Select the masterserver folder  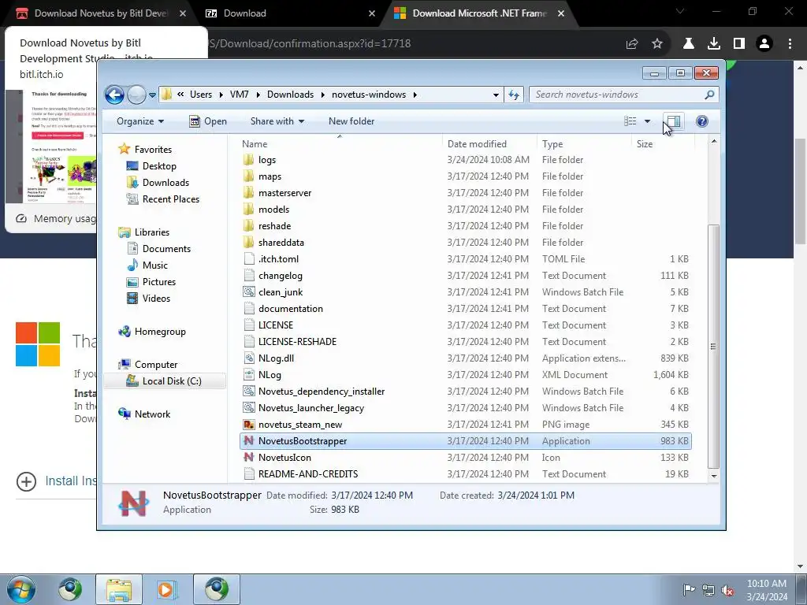coord(284,193)
